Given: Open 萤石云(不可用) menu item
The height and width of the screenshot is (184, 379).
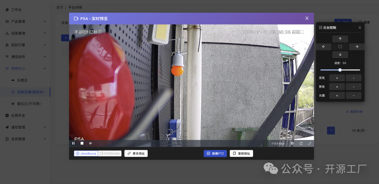Looking at the screenshot, I should 25,104.
